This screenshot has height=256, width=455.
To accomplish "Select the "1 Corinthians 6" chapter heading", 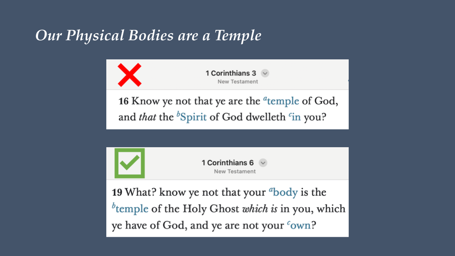I will point(227,163).
